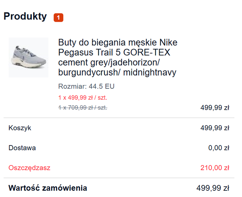Click the Nike Pegasus Trail shoe thumbnail

coord(28,57)
